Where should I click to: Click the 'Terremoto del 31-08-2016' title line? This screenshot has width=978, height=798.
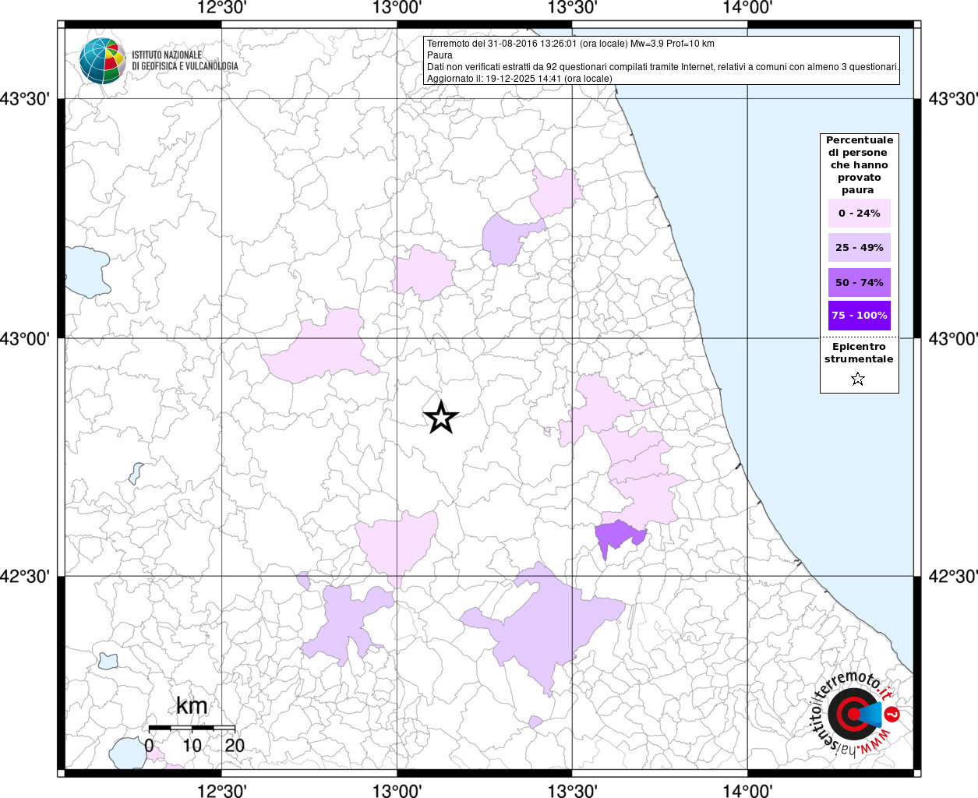570,44
